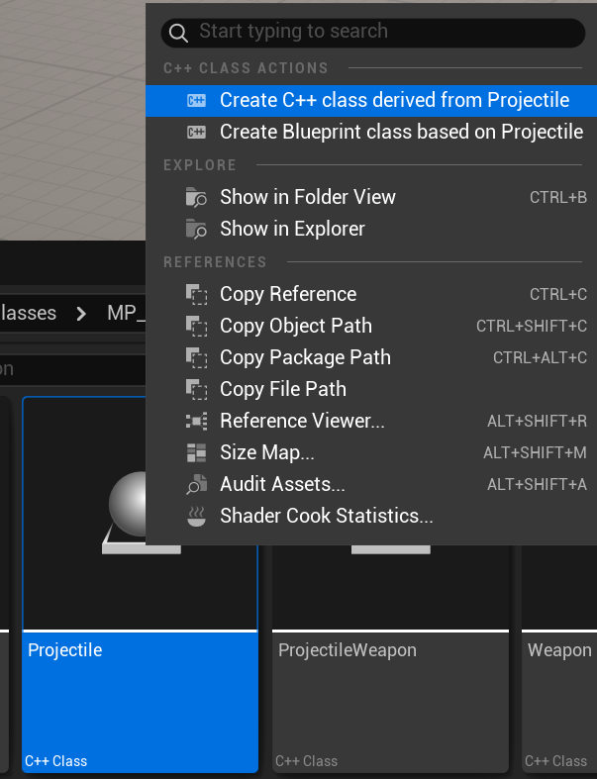Screen dimensions: 597x779
Task: Click the copy icon beside Copy Reference
Action: click(196, 294)
